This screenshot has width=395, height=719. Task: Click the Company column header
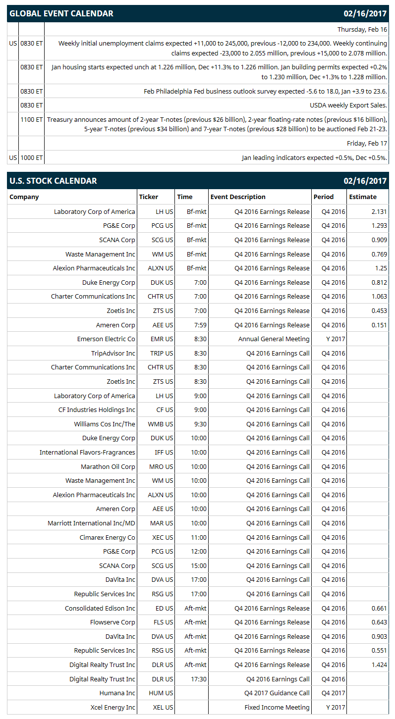(x=24, y=197)
